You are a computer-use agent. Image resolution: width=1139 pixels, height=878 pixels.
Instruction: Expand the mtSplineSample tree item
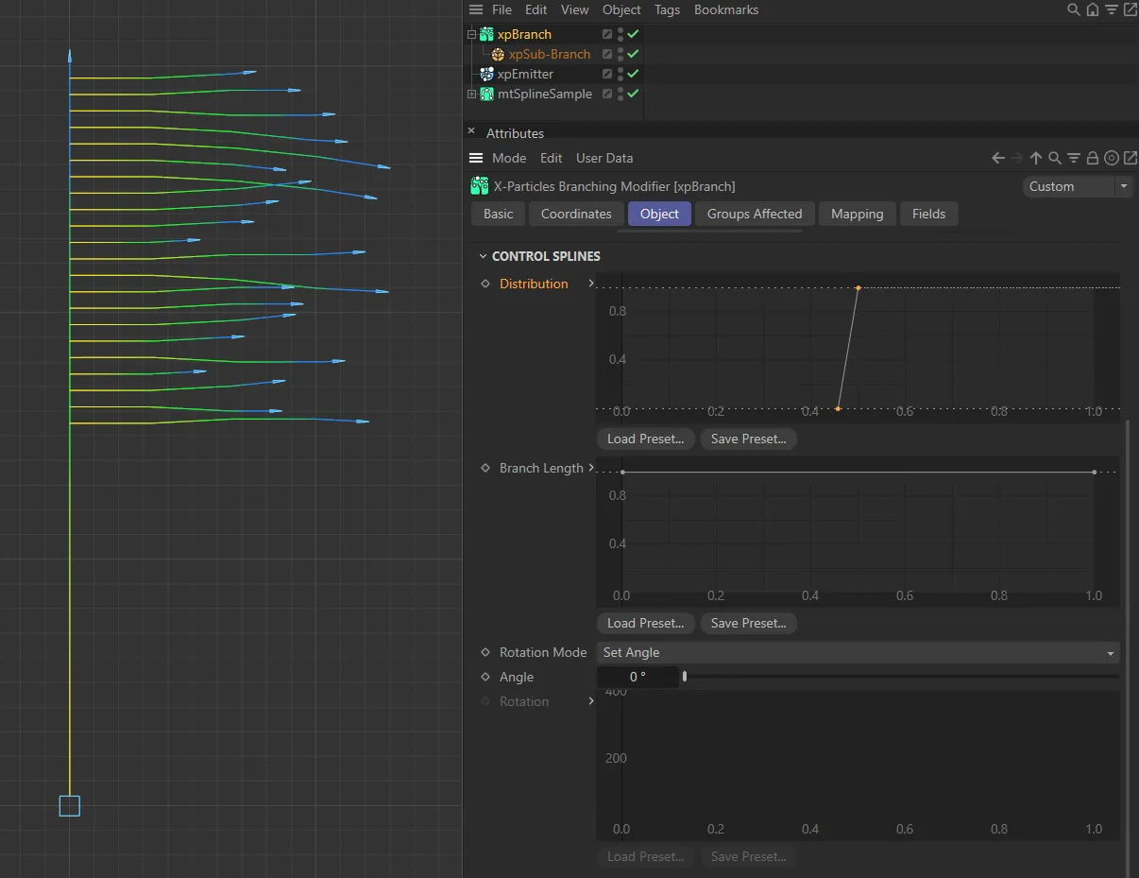[x=472, y=94]
